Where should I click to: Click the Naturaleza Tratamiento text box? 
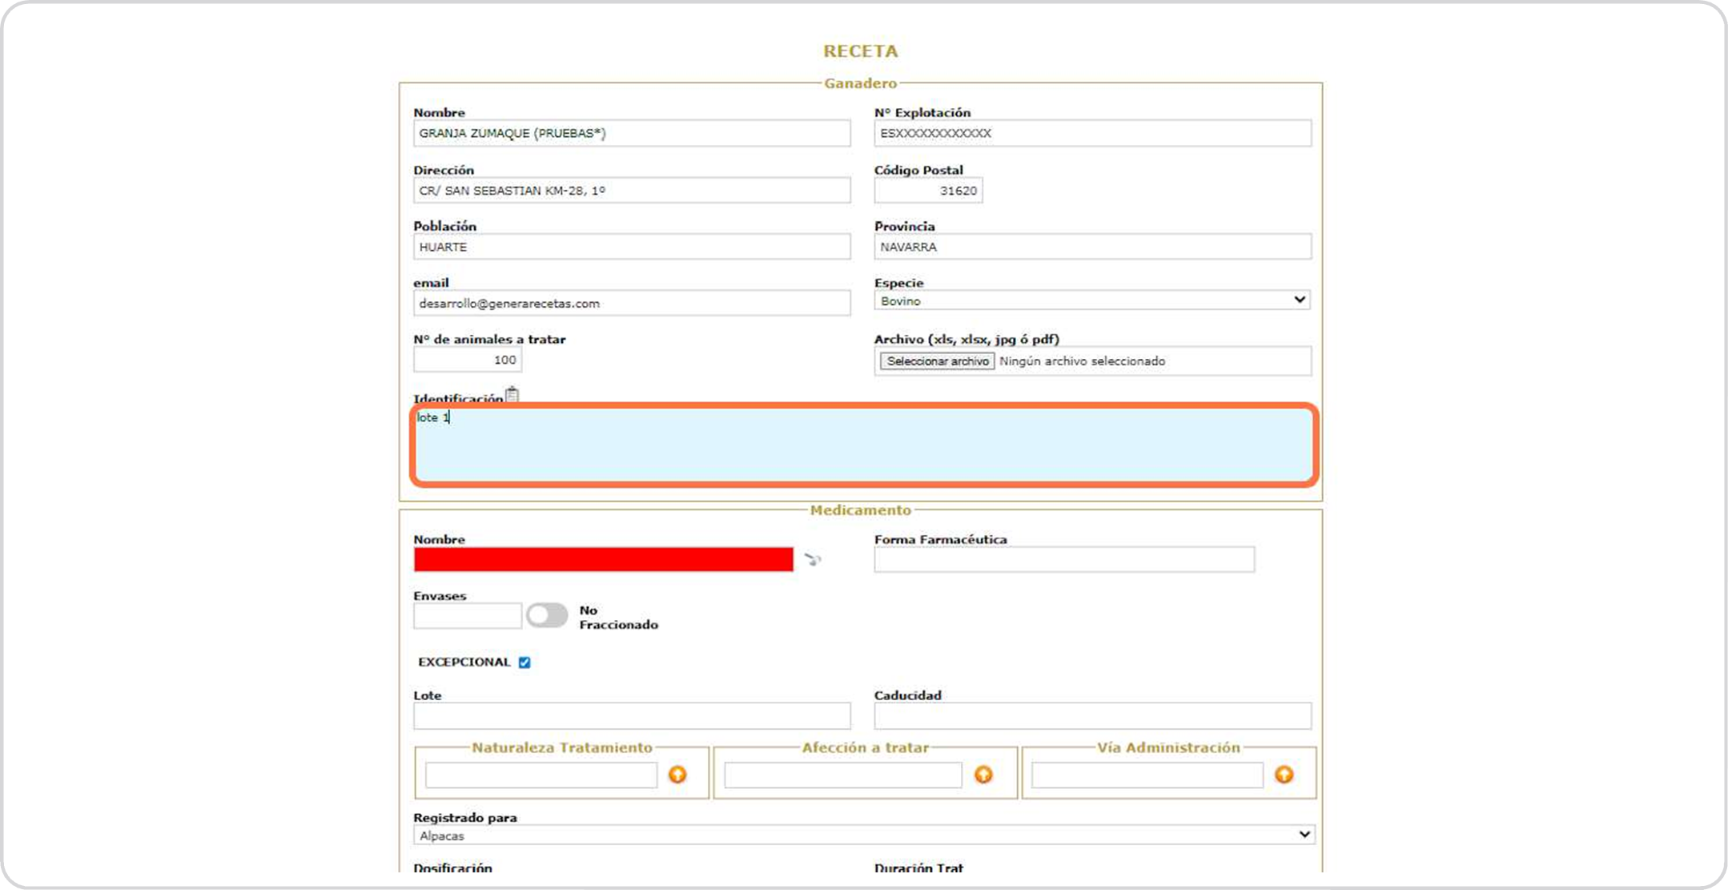541,775
